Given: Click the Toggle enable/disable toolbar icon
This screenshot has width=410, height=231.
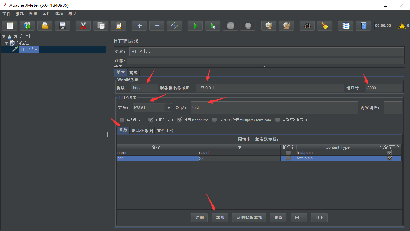Looking at the screenshot, I should point(174,26).
